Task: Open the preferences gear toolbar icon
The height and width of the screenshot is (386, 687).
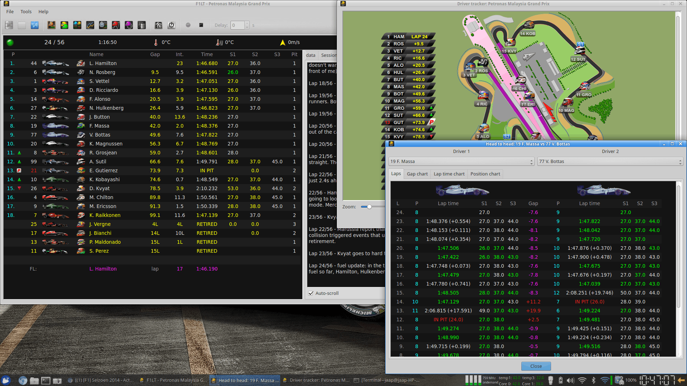Action: click(x=159, y=25)
